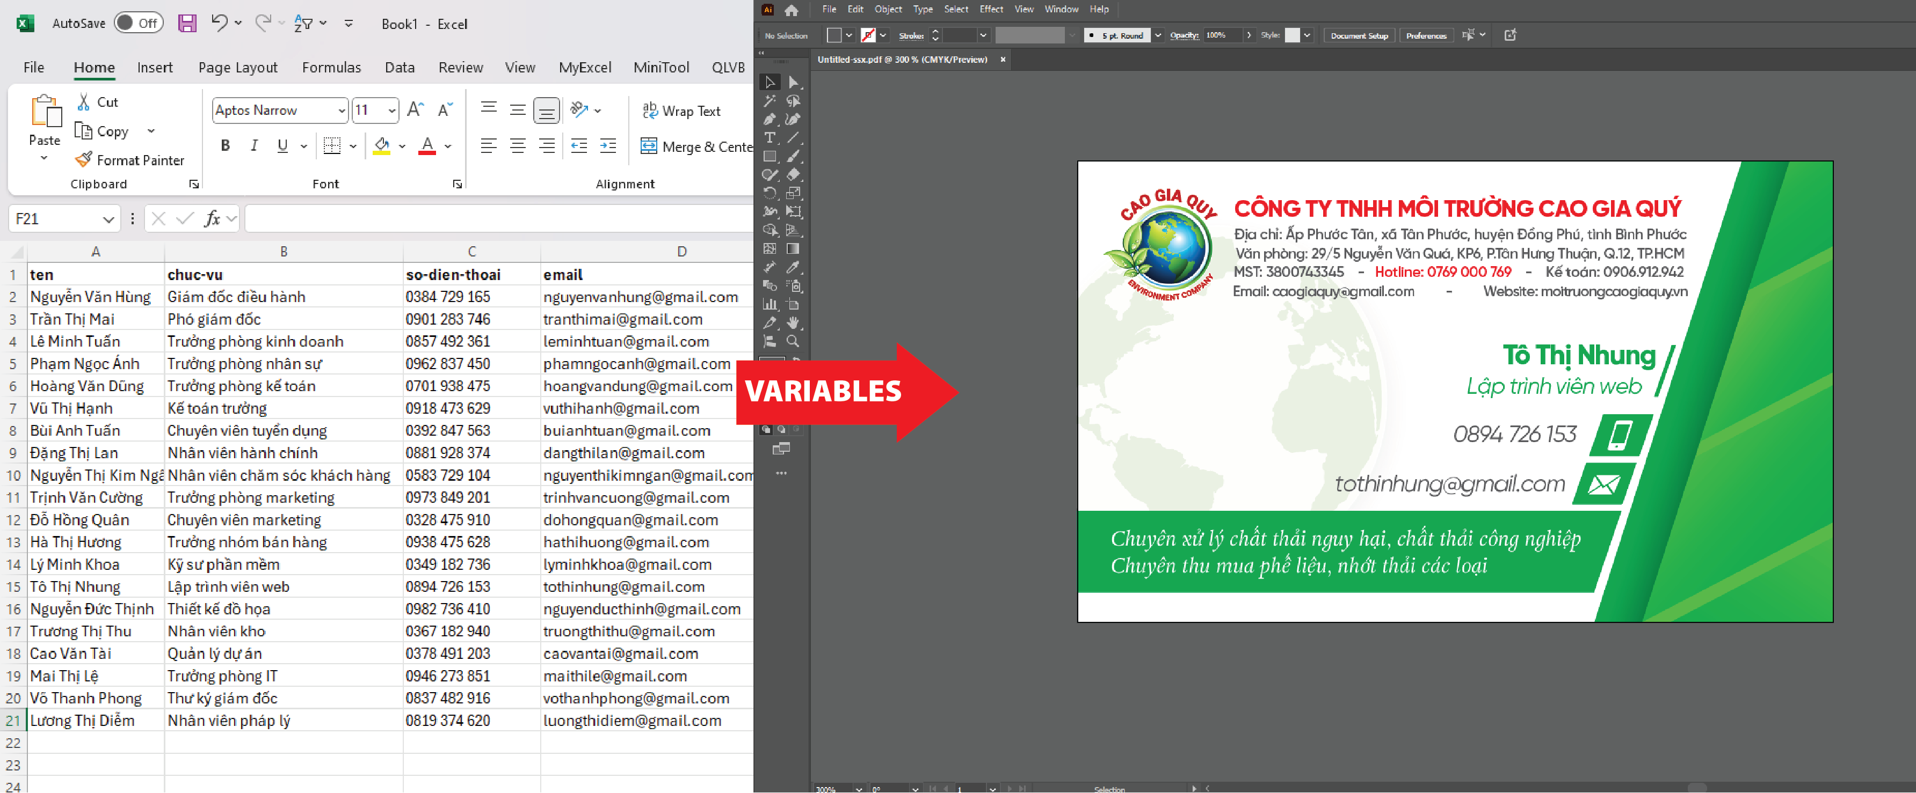Open the Formulas ribbon tab
The width and height of the screenshot is (1916, 793).
[x=331, y=68]
